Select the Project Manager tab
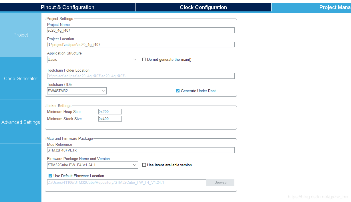Image resolution: width=351 pixels, height=202 pixels. 311,7
